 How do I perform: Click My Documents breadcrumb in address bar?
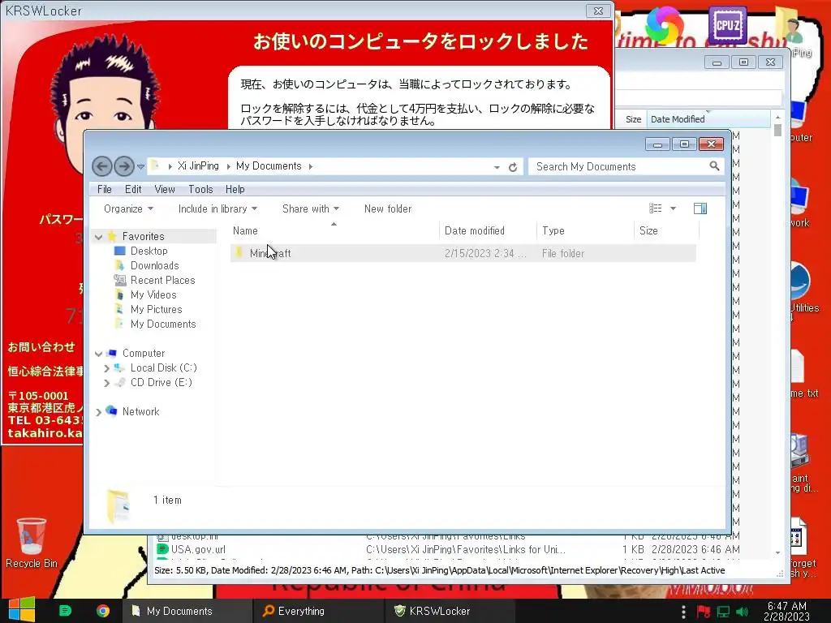[269, 165]
